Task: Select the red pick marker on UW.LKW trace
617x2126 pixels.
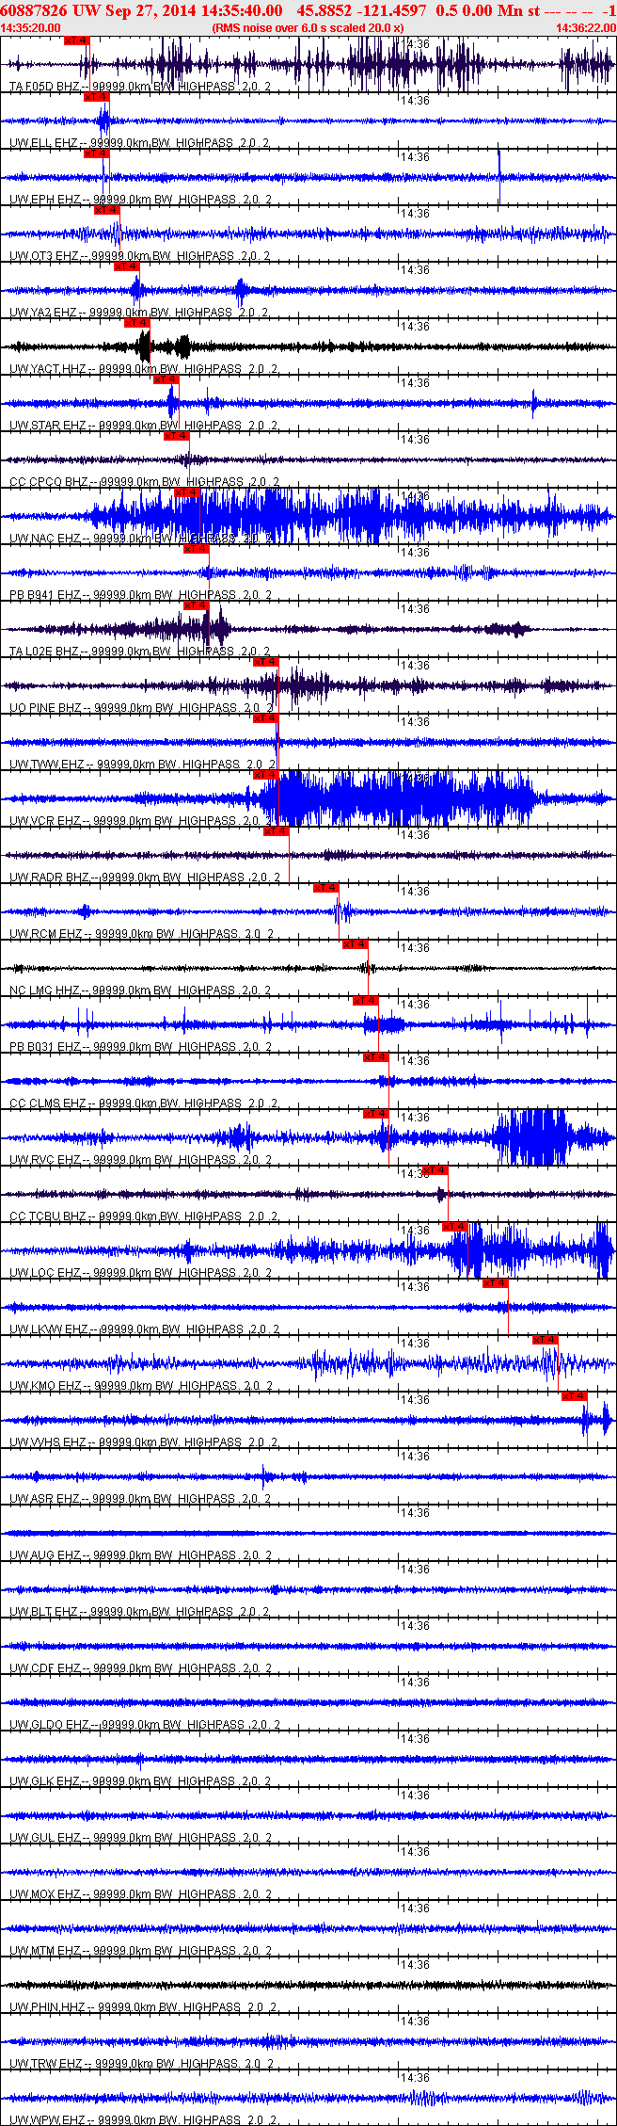Action: coord(495,1283)
